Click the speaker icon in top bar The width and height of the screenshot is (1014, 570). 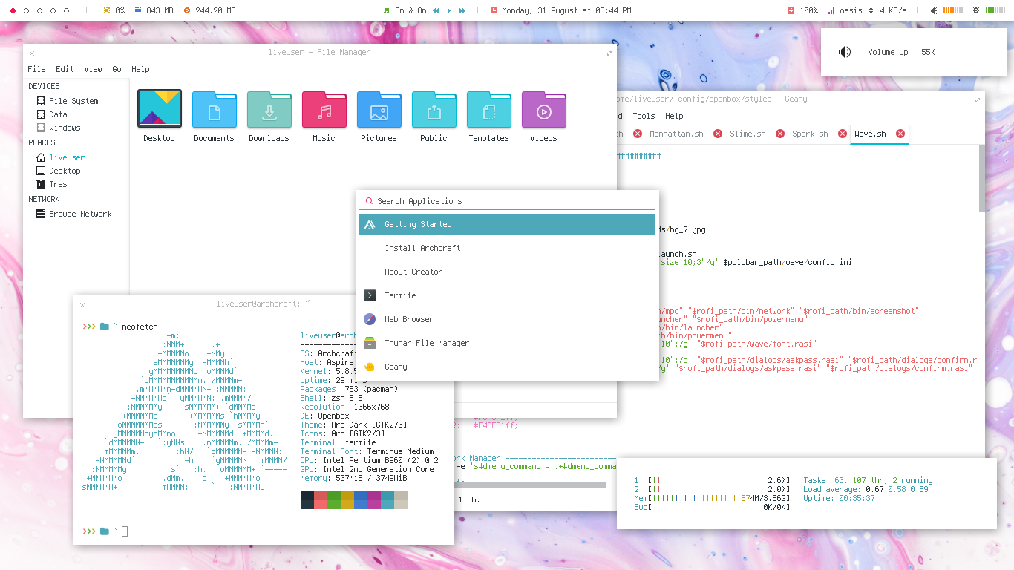[x=934, y=10]
